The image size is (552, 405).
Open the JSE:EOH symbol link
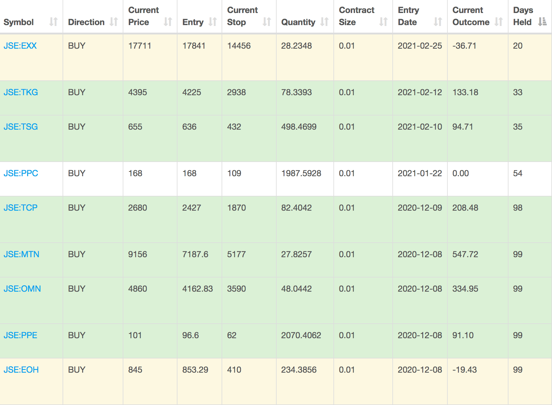[x=21, y=370]
